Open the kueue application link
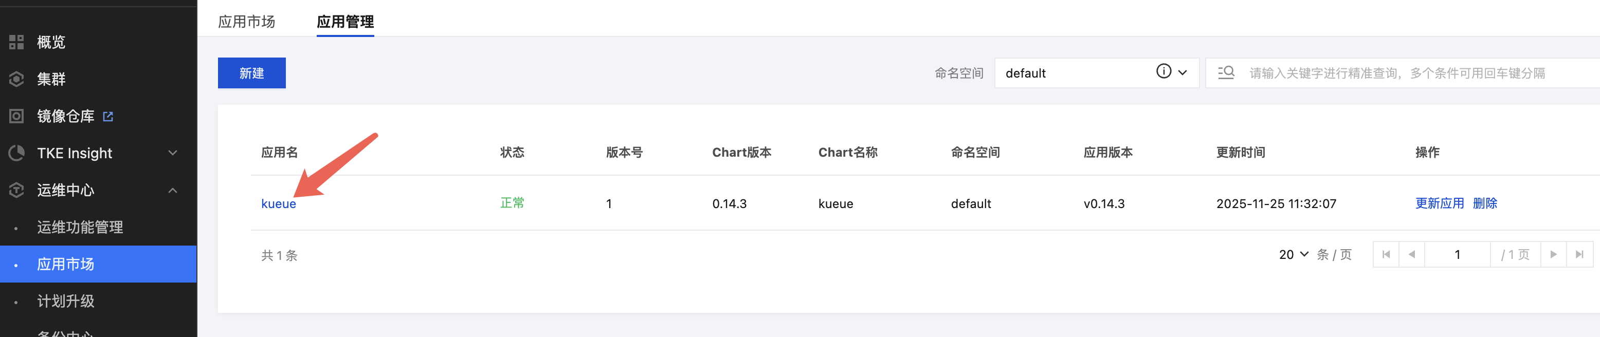This screenshot has height=337, width=1600. click(278, 204)
